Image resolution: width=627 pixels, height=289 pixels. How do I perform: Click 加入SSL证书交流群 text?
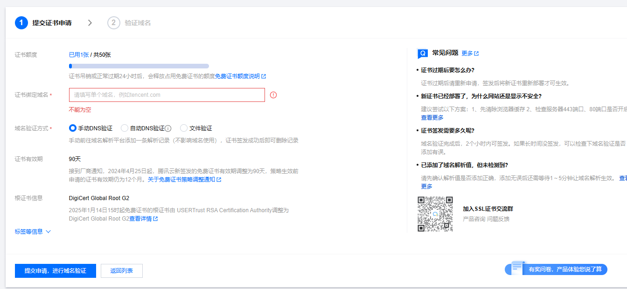[x=488, y=209]
